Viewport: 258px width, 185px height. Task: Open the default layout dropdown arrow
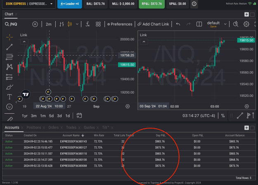[225, 24]
